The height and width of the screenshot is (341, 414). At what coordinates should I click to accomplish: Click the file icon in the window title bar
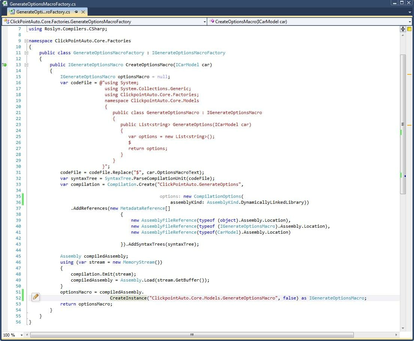pyautogui.click(x=4, y=4)
